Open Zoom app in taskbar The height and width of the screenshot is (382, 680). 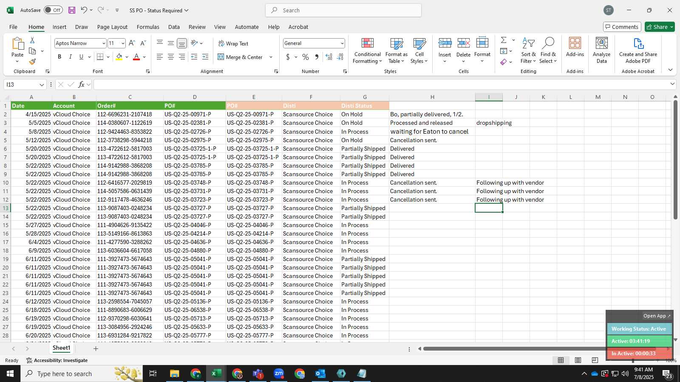coord(279,374)
